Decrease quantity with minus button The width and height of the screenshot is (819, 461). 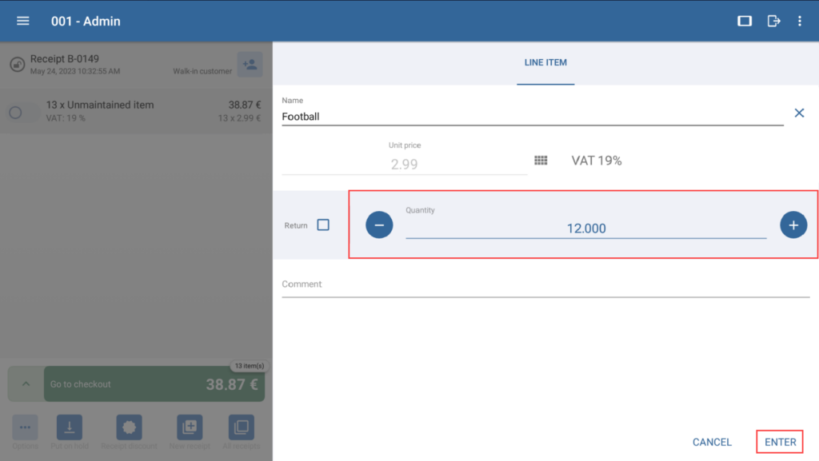click(379, 225)
